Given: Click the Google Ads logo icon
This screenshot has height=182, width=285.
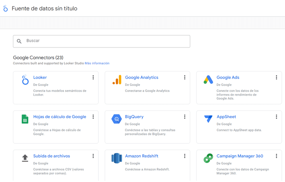Looking at the screenshot, I should coord(208,80).
